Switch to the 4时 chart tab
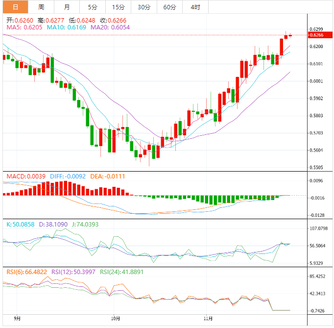Image resolution: width=334 pixels, height=328 pixels. pos(195,7)
